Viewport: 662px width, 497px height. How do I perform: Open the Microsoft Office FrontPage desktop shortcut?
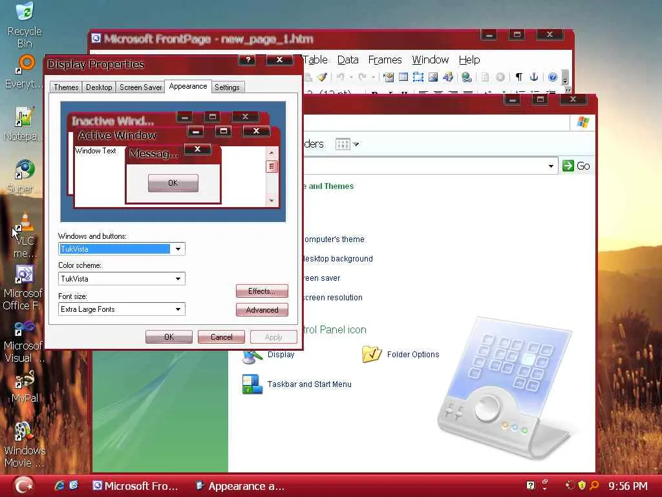24,287
